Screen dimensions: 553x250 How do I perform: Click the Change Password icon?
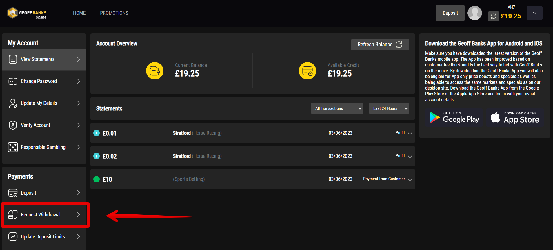coord(13,81)
